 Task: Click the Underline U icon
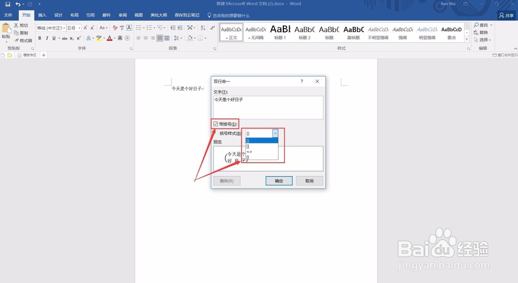click(x=54, y=38)
